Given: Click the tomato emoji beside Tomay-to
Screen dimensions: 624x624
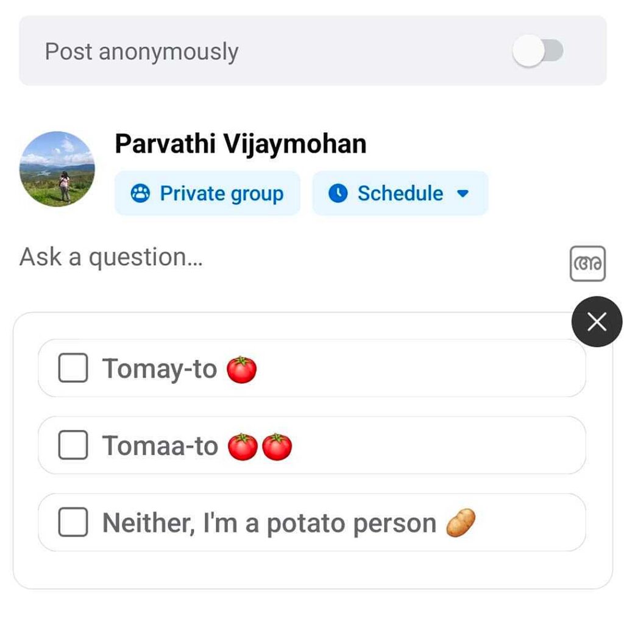Looking at the screenshot, I should coord(242,369).
